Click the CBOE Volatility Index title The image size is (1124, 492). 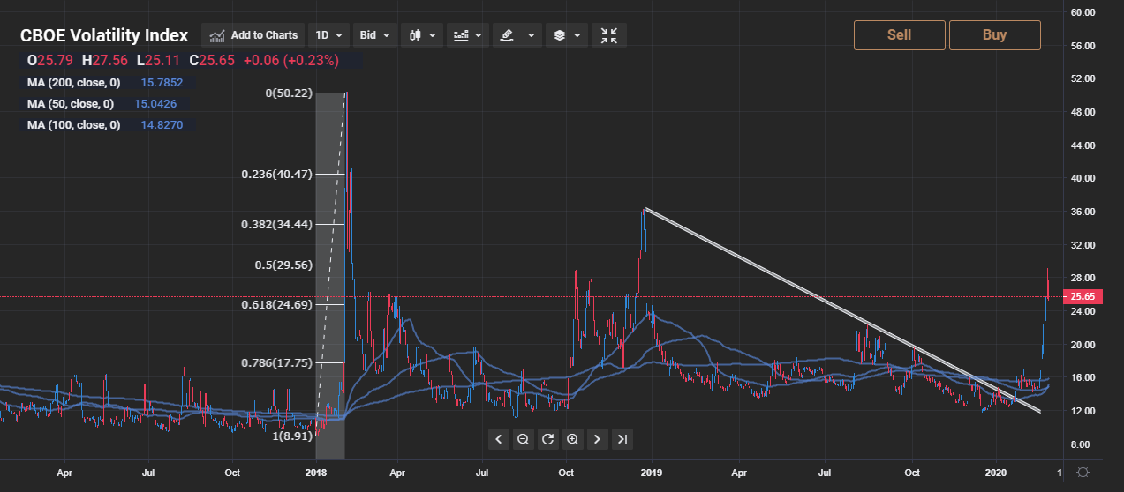pyautogui.click(x=104, y=35)
